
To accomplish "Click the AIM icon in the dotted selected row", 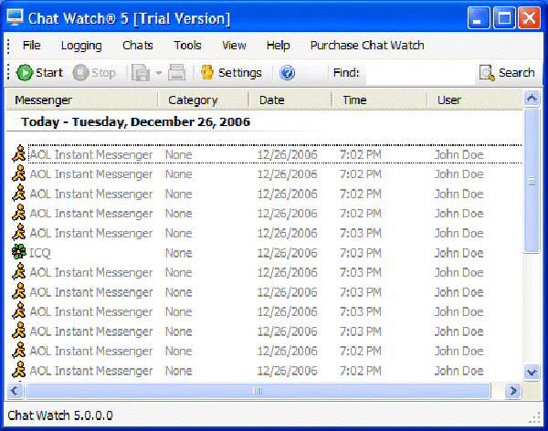I will coord(19,153).
